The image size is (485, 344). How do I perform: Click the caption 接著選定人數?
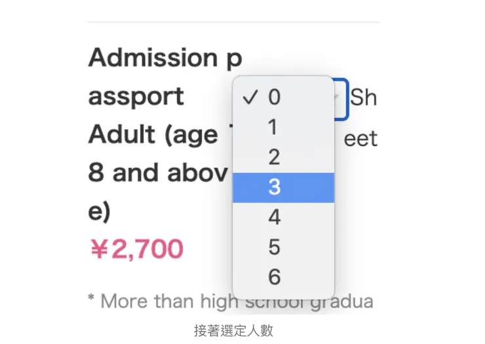pos(233,331)
